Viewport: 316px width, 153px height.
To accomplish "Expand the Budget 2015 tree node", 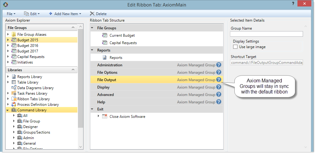I will click(x=8, y=40).
